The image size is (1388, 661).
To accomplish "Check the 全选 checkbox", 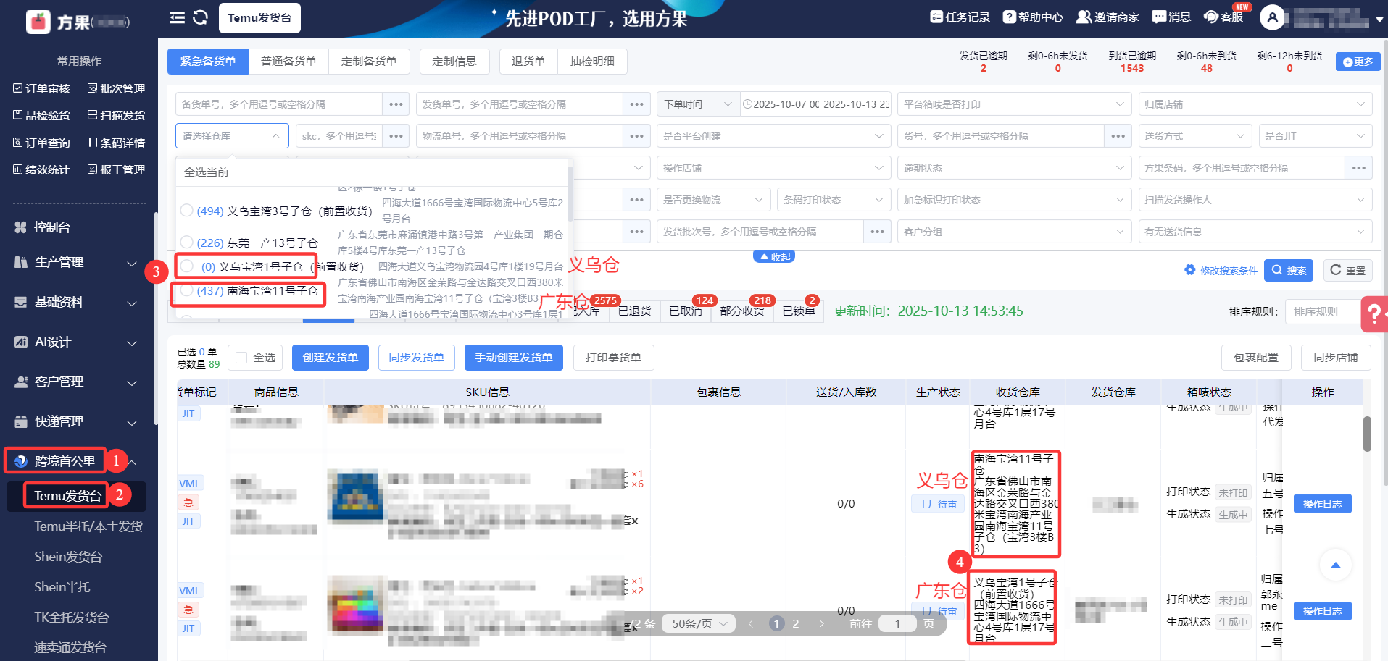I will point(241,358).
